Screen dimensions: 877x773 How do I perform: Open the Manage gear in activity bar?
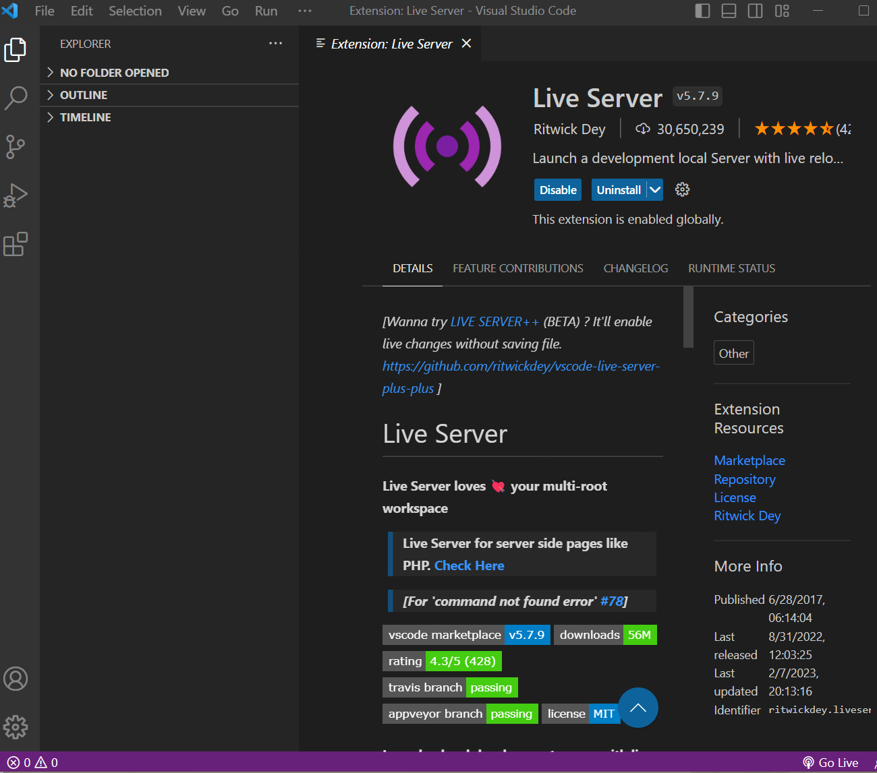(x=16, y=726)
